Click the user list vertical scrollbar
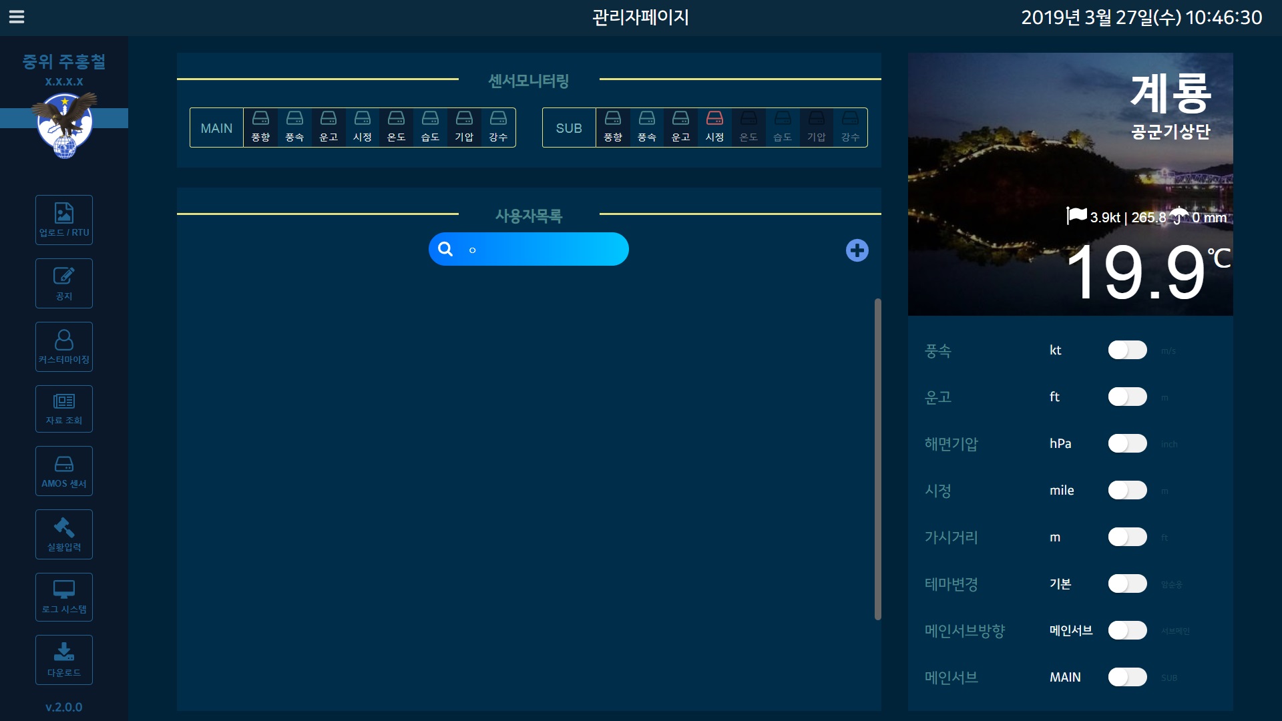 pyautogui.click(x=877, y=459)
